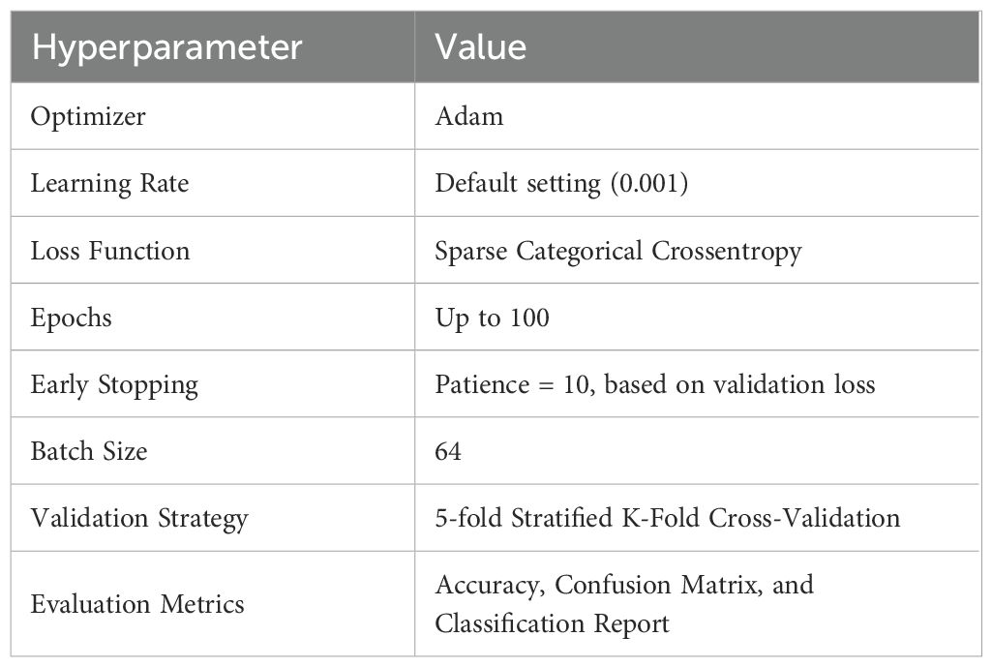Select the Learning Rate label
The width and height of the screenshot is (992, 667).
click(109, 184)
